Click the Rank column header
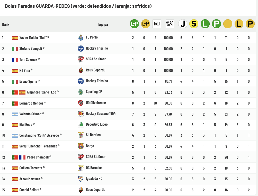The image size is (258, 196). (6, 24)
